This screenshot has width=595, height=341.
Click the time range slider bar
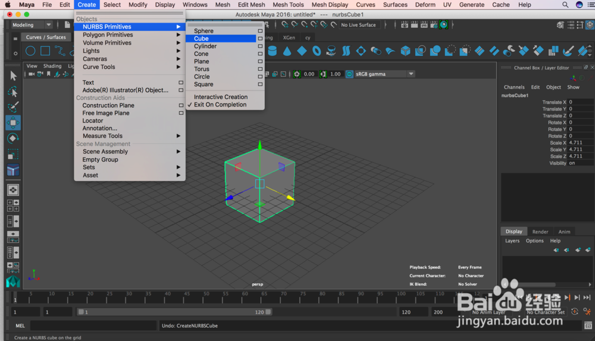pos(174,312)
